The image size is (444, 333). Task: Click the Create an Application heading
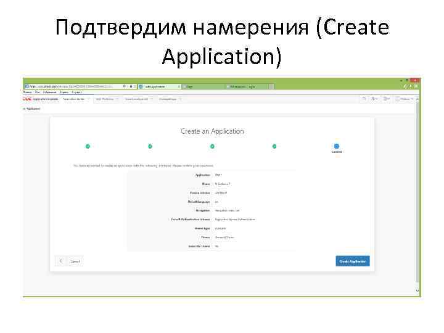[212, 131]
